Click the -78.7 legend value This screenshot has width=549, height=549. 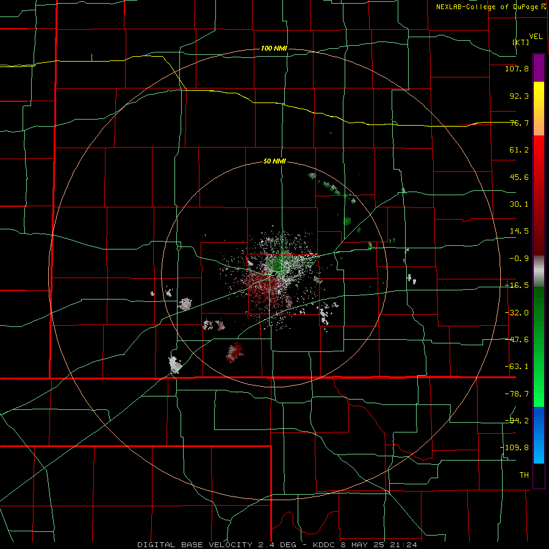(x=517, y=394)
